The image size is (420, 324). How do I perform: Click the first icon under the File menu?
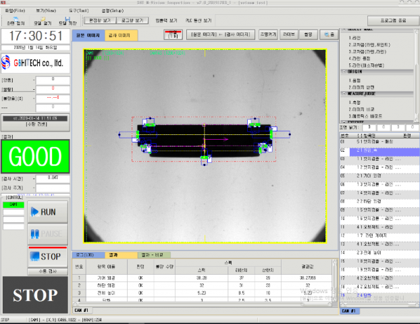pos(15,20)
